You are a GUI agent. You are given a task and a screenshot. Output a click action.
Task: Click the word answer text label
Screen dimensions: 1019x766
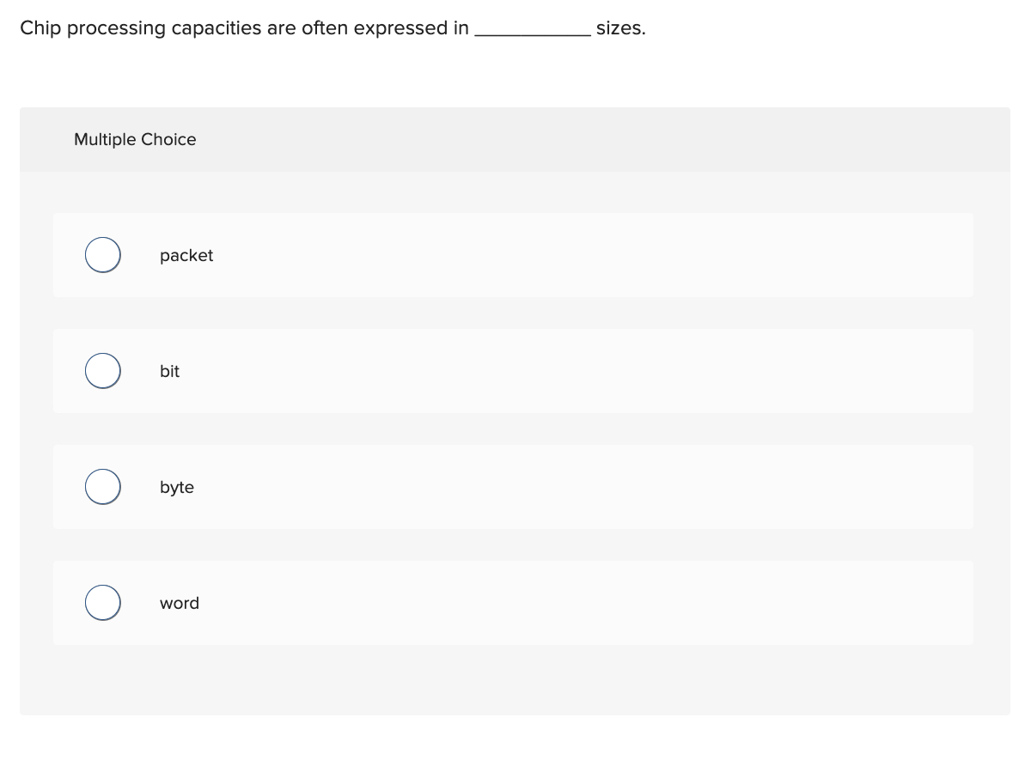(179, 603)
